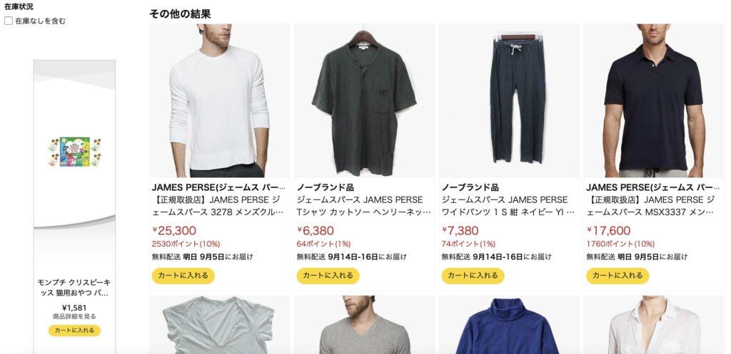The height and width of the screenshot is (354, 731).
Task: Open the blue turtleneck product thumbnail
Action: (509, 326)
